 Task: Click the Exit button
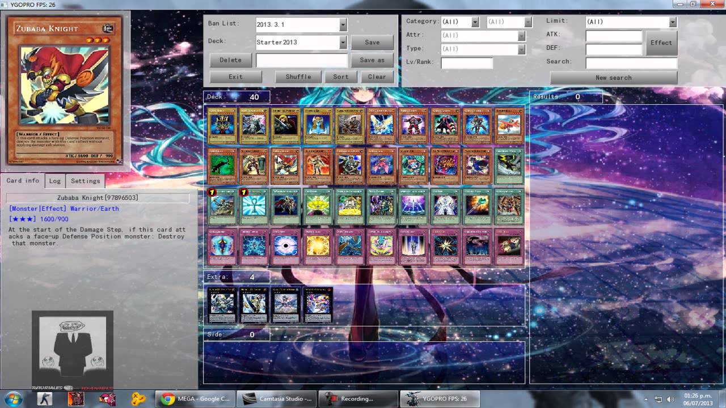pyautogui.click(x=236, y=76)
